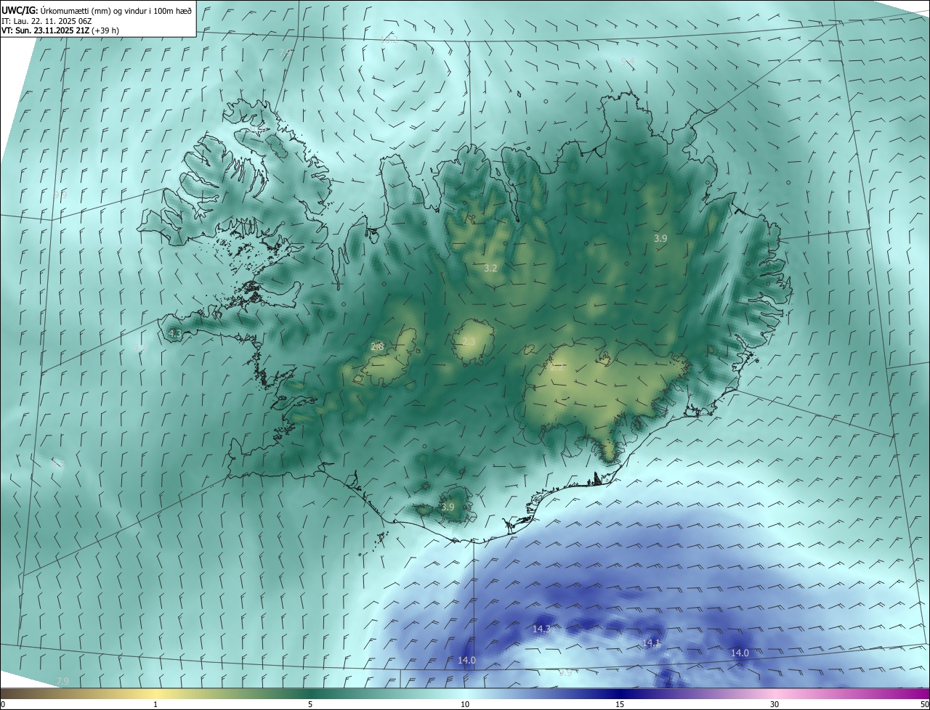
Task: Click the 14.1 value over the ocean
Action: click(652, 643)
